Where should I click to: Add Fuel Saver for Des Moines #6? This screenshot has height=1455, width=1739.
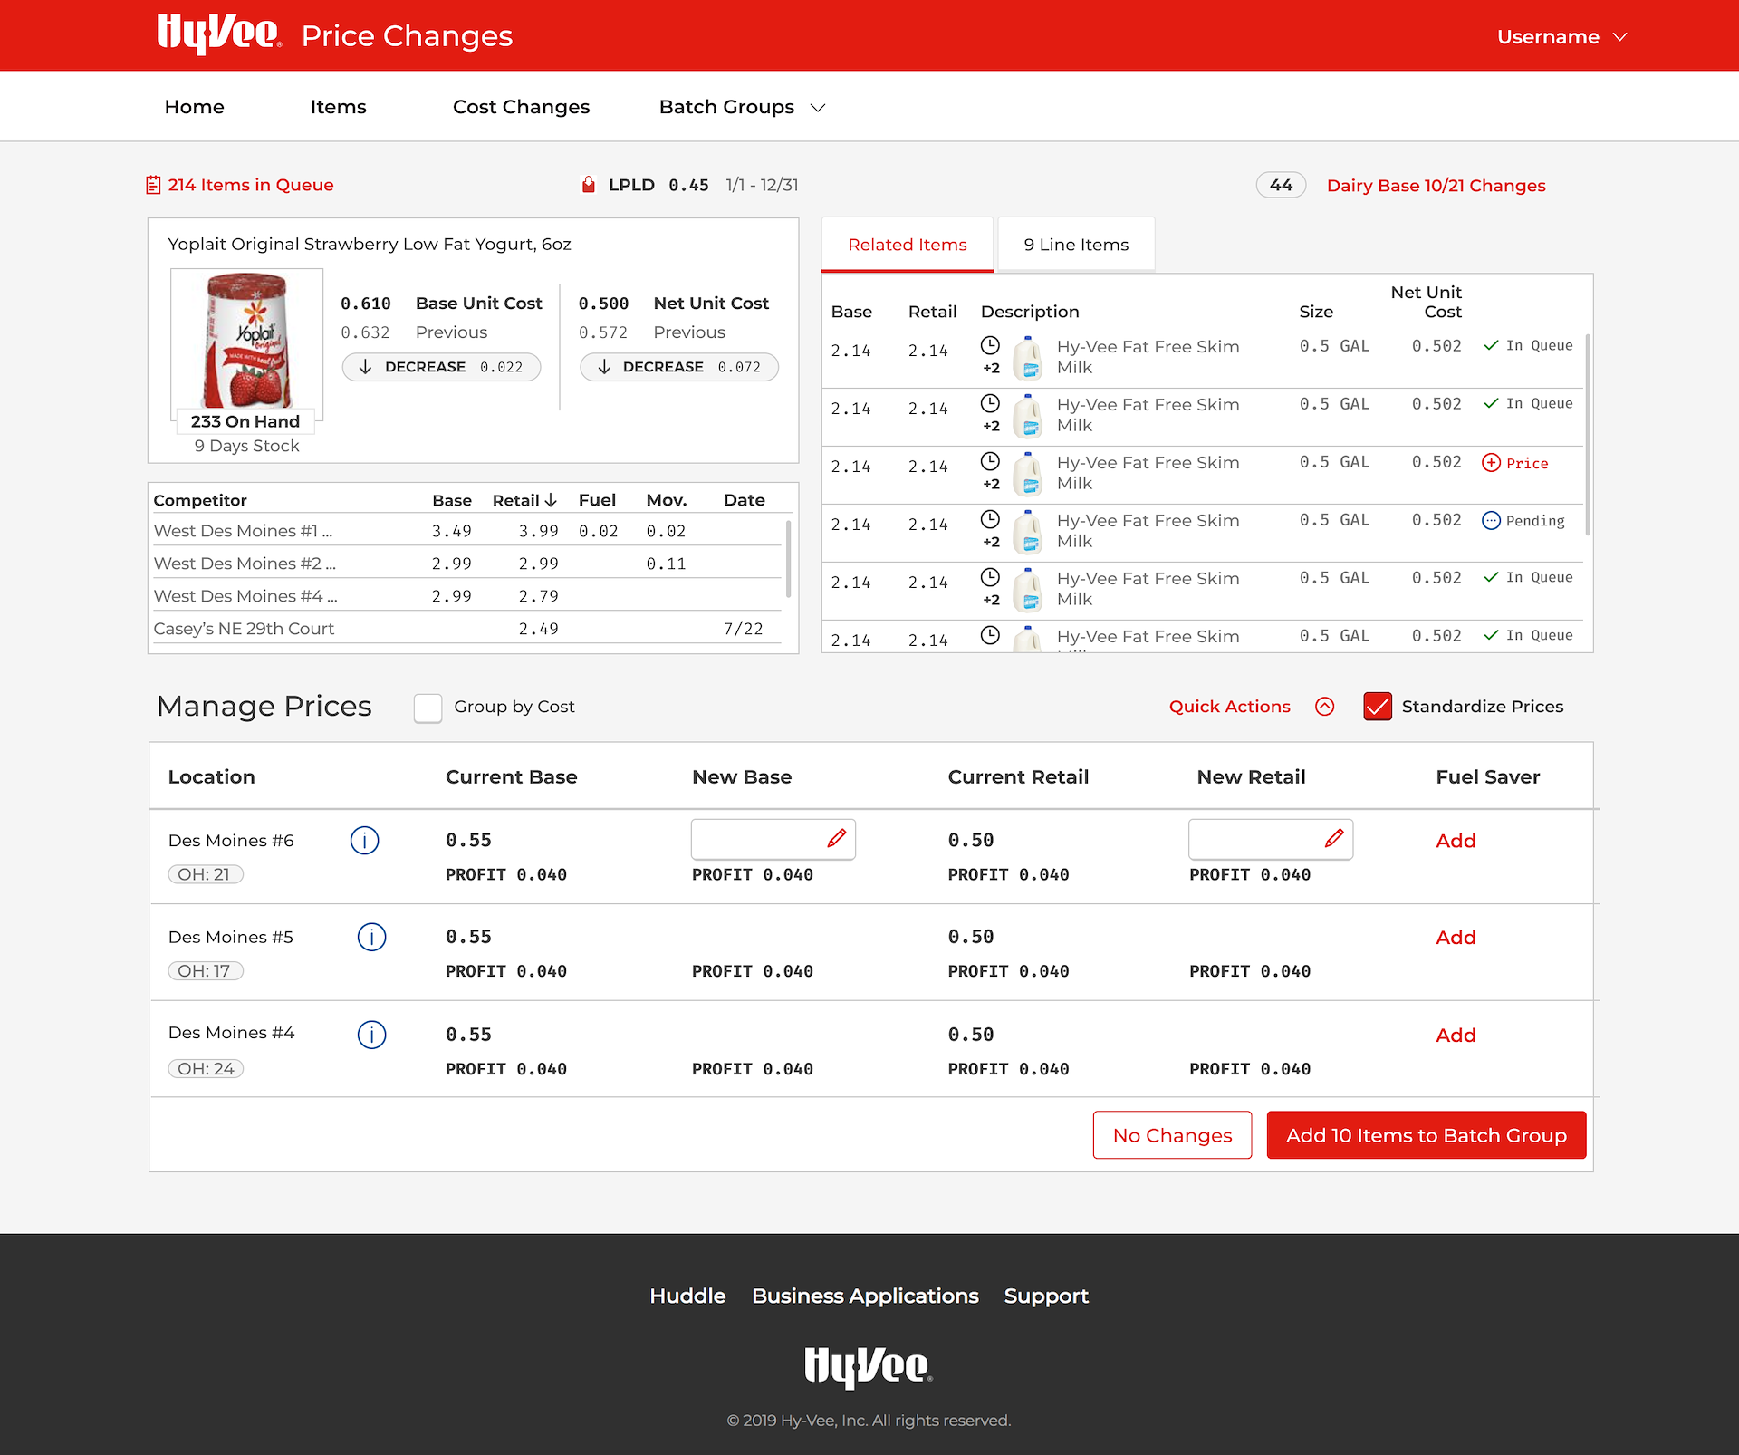pos(1456,841)
